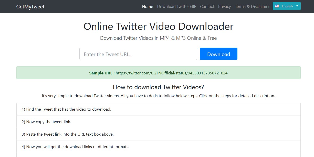
Task: Open the sample CGTNOfficial tweet URL
Action: click(x=172, y=73)
